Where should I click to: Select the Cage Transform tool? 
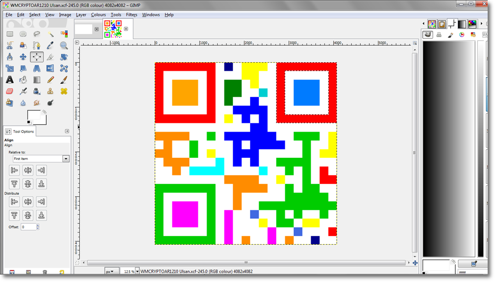[64, 68]
